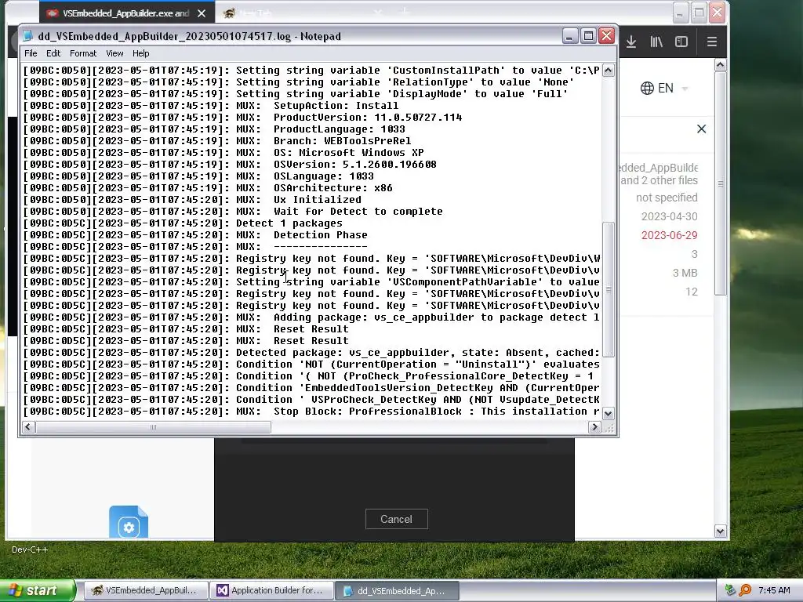803x602 pixels.
Task: Click 'not specified' text in browser panel
Action: 667,198
